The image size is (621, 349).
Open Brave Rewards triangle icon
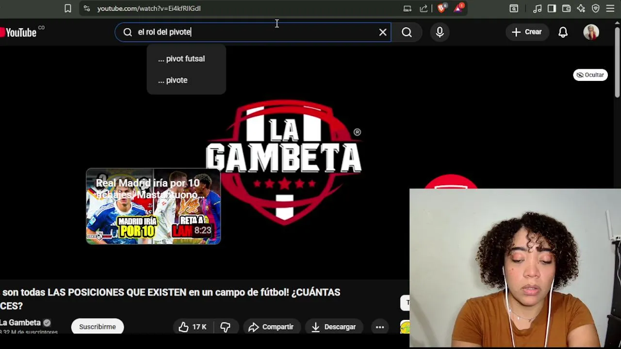tap(458, 8)
